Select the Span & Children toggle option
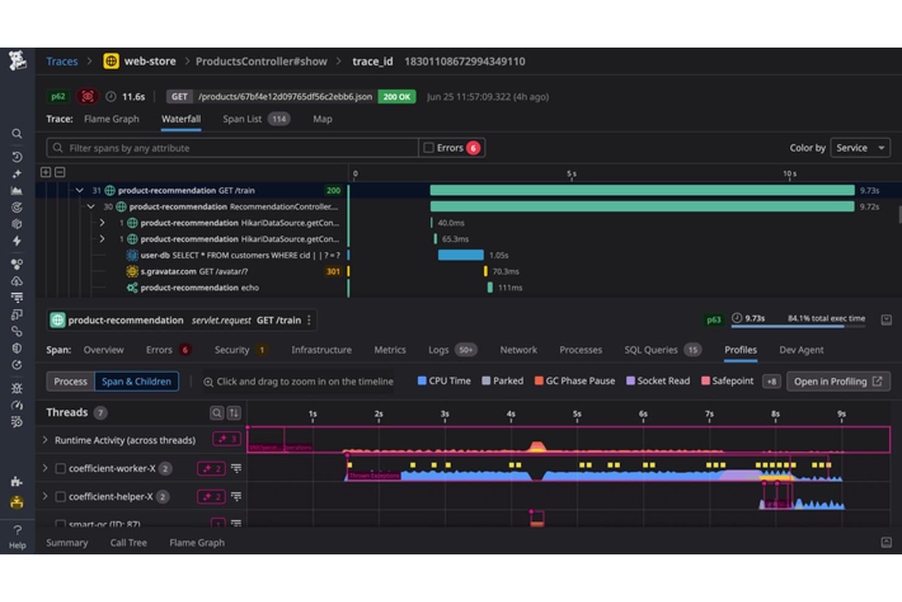 137,381
